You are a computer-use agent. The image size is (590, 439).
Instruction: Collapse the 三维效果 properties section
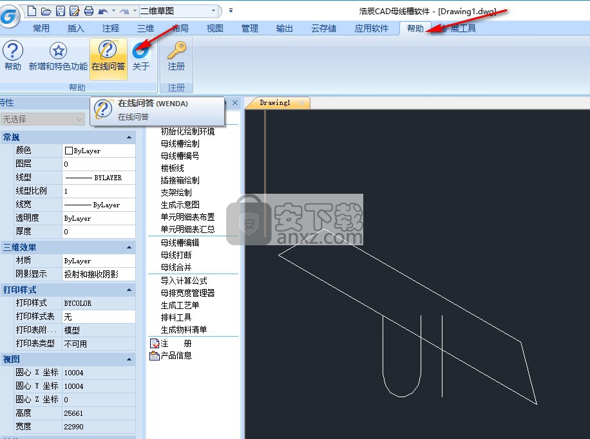click(129, 248)
